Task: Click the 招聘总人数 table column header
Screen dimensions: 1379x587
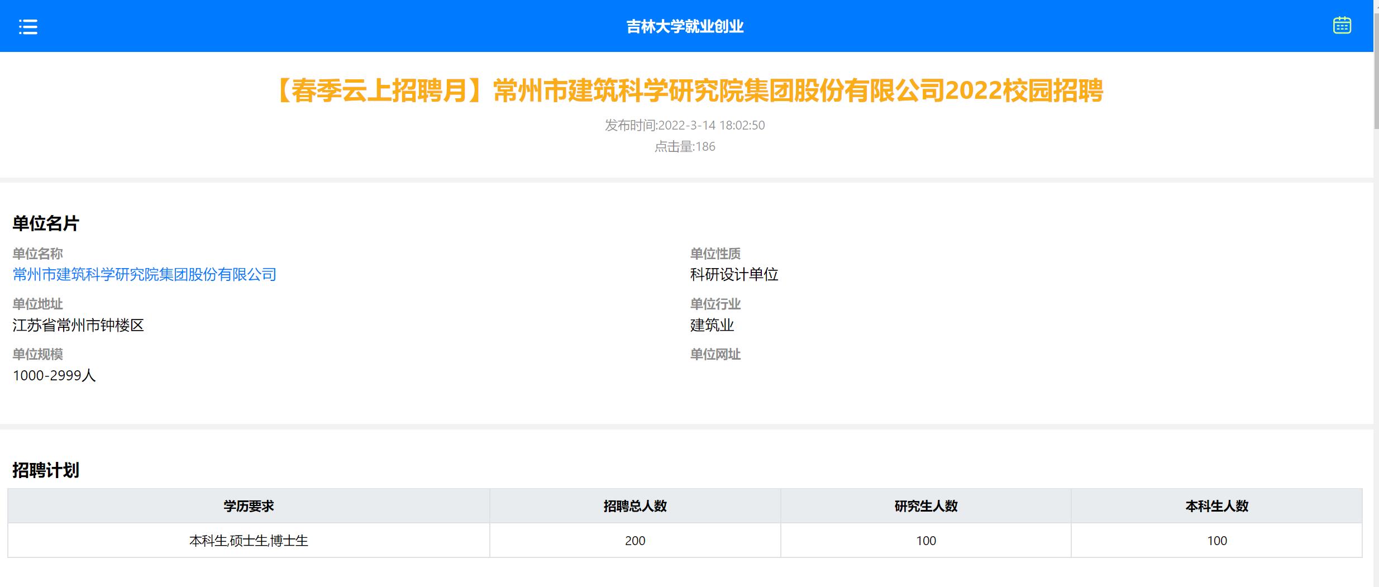Action: click(x=635, y=506)
